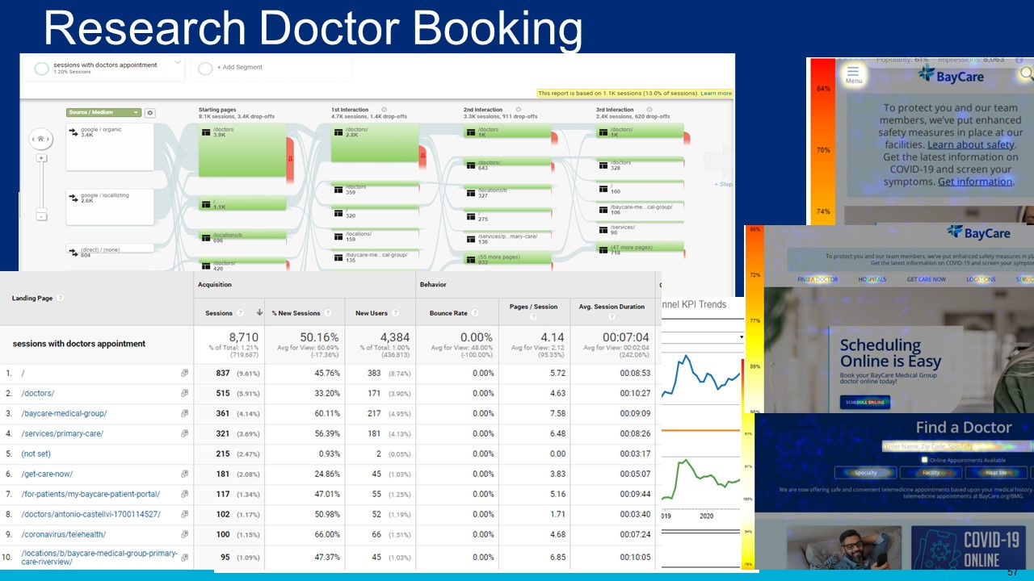Viewport: 1034px width, 581px height.
Task: Click the Facility filter tab
Action: click(x=931, y=473)
